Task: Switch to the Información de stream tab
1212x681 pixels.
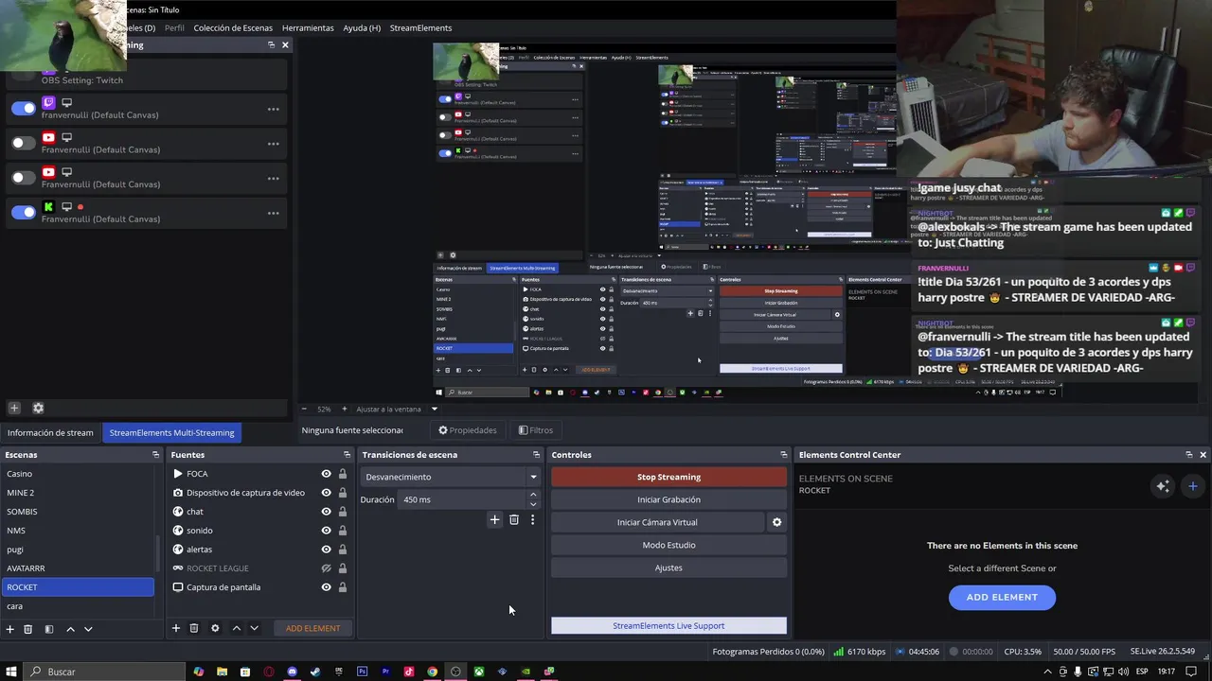Action: coord(50,432)
